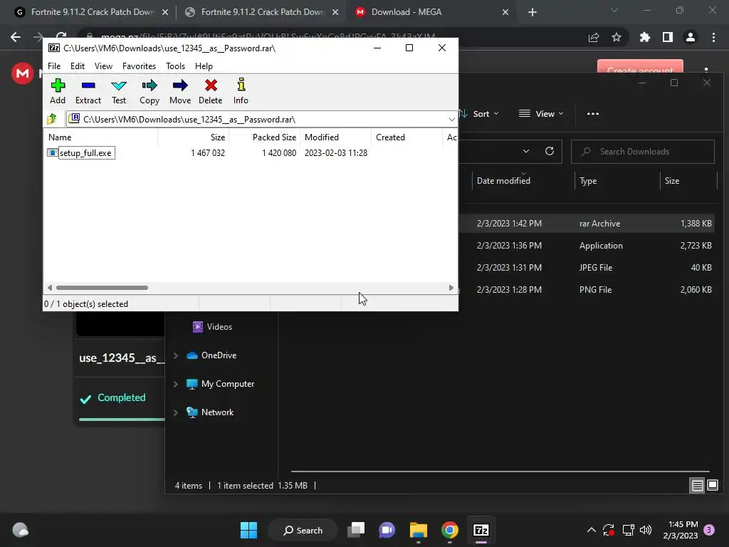
Task: Select the rar Archive file row
Action: click(x=587, y=223)
